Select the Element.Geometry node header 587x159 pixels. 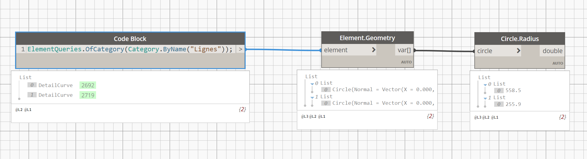[x=367, y=38]
